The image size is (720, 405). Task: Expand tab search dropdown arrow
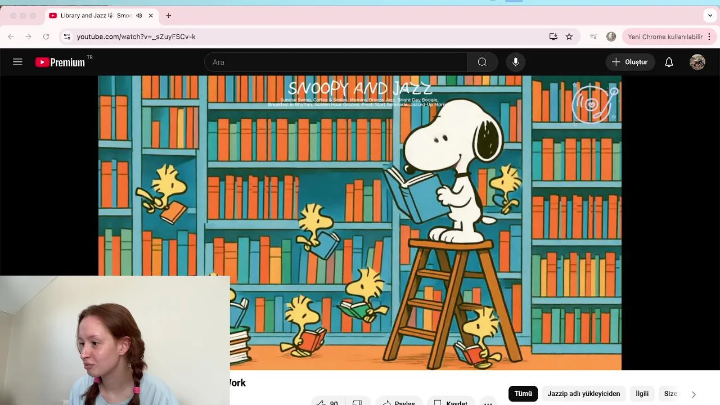click(x=710, y=16)
